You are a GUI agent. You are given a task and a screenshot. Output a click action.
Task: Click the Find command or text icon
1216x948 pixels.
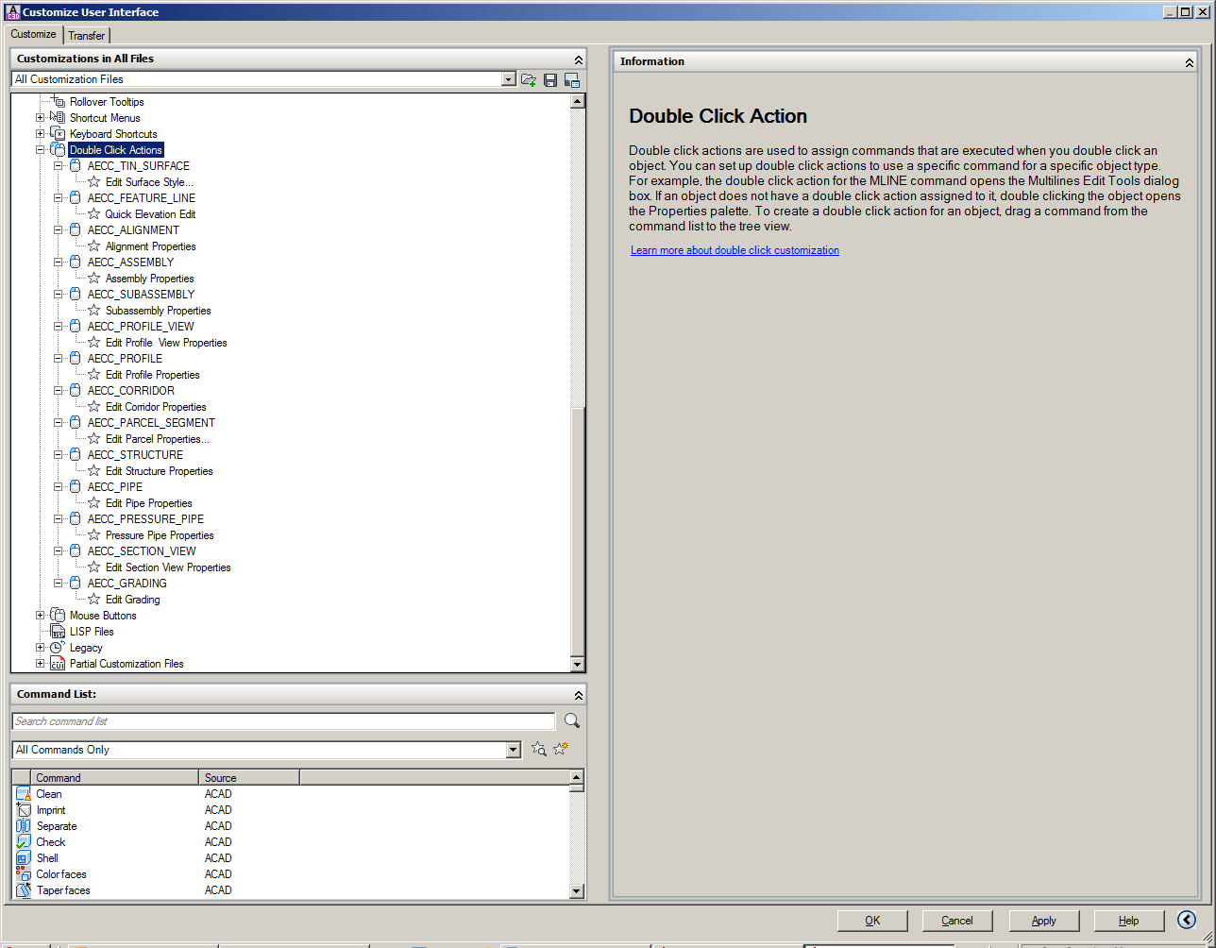(539, 749)
